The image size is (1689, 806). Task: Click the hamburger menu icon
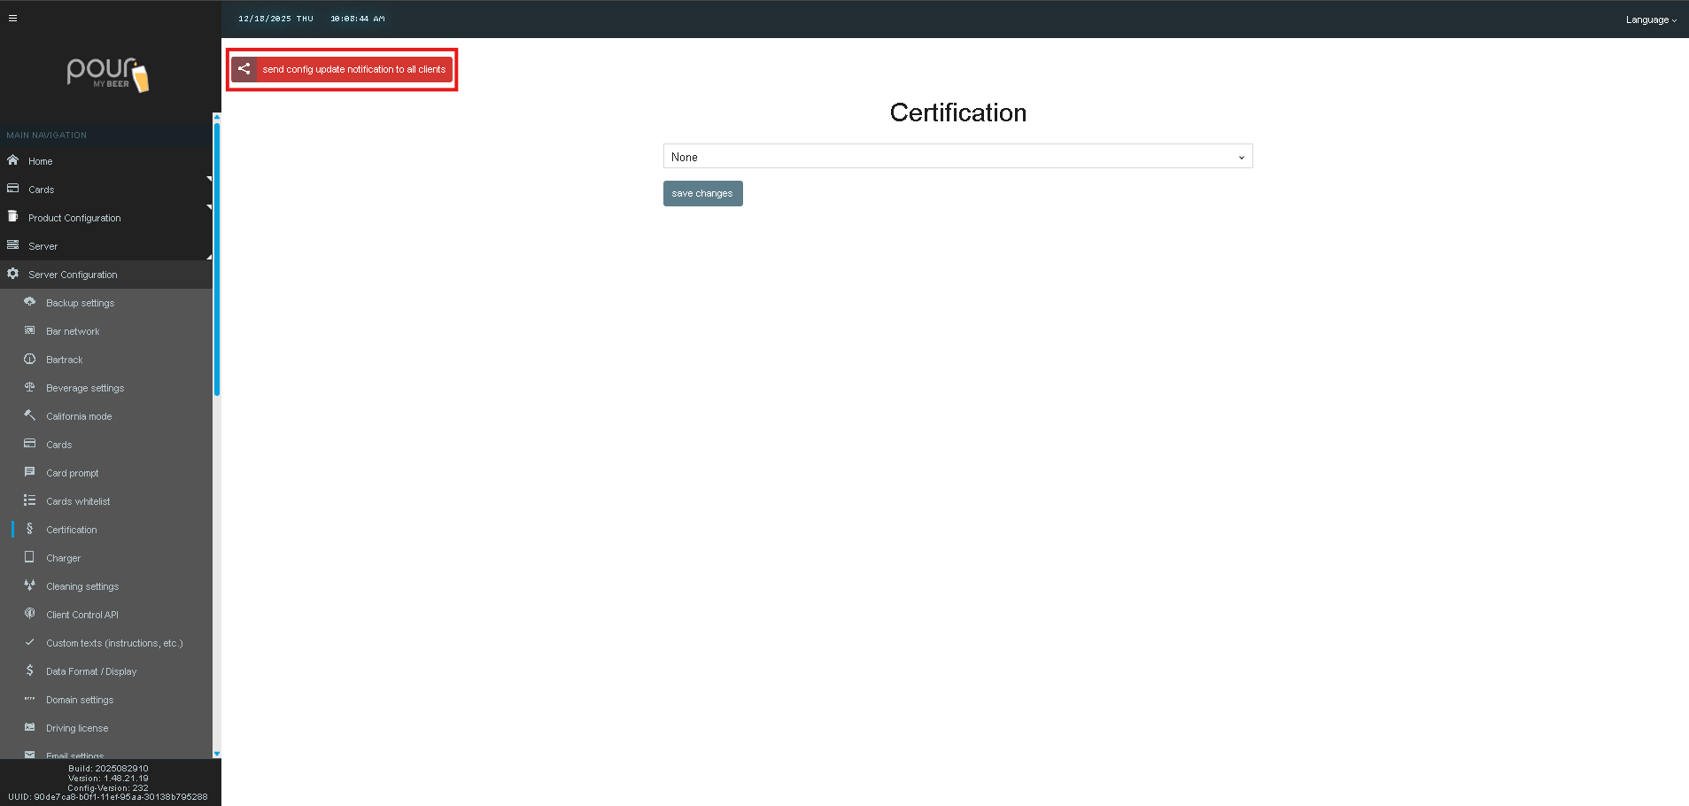[x=12, y=18]
